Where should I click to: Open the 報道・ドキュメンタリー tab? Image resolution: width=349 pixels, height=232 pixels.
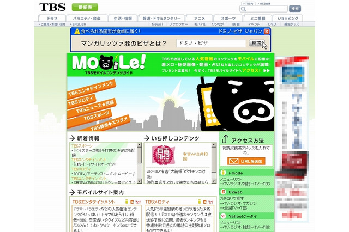point(161,19)
